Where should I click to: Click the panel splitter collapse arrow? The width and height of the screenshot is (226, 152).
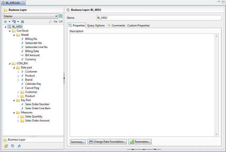pos(64,78)
